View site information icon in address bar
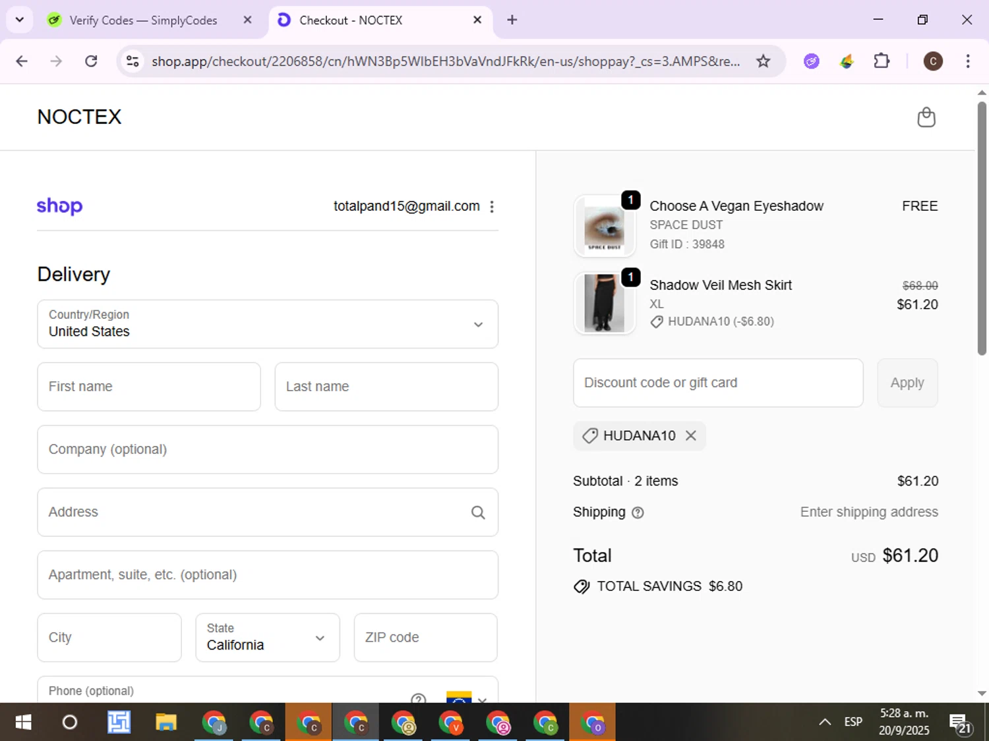The width and height of the screenshot is (989, 741). pyautogui.click(x=133, y=61)
